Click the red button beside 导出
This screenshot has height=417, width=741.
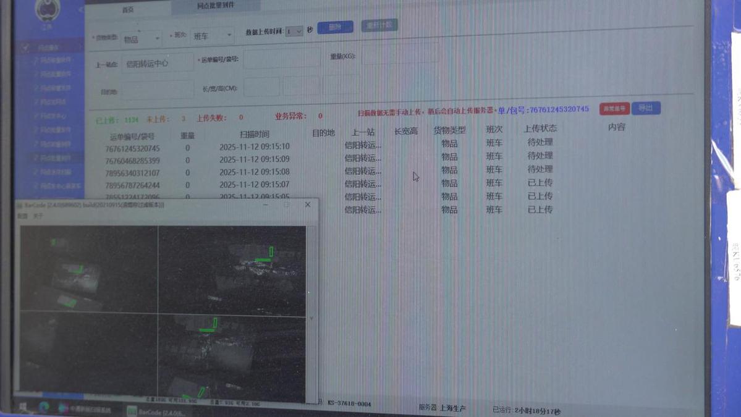pyautogui.click(x=614, y=109)
